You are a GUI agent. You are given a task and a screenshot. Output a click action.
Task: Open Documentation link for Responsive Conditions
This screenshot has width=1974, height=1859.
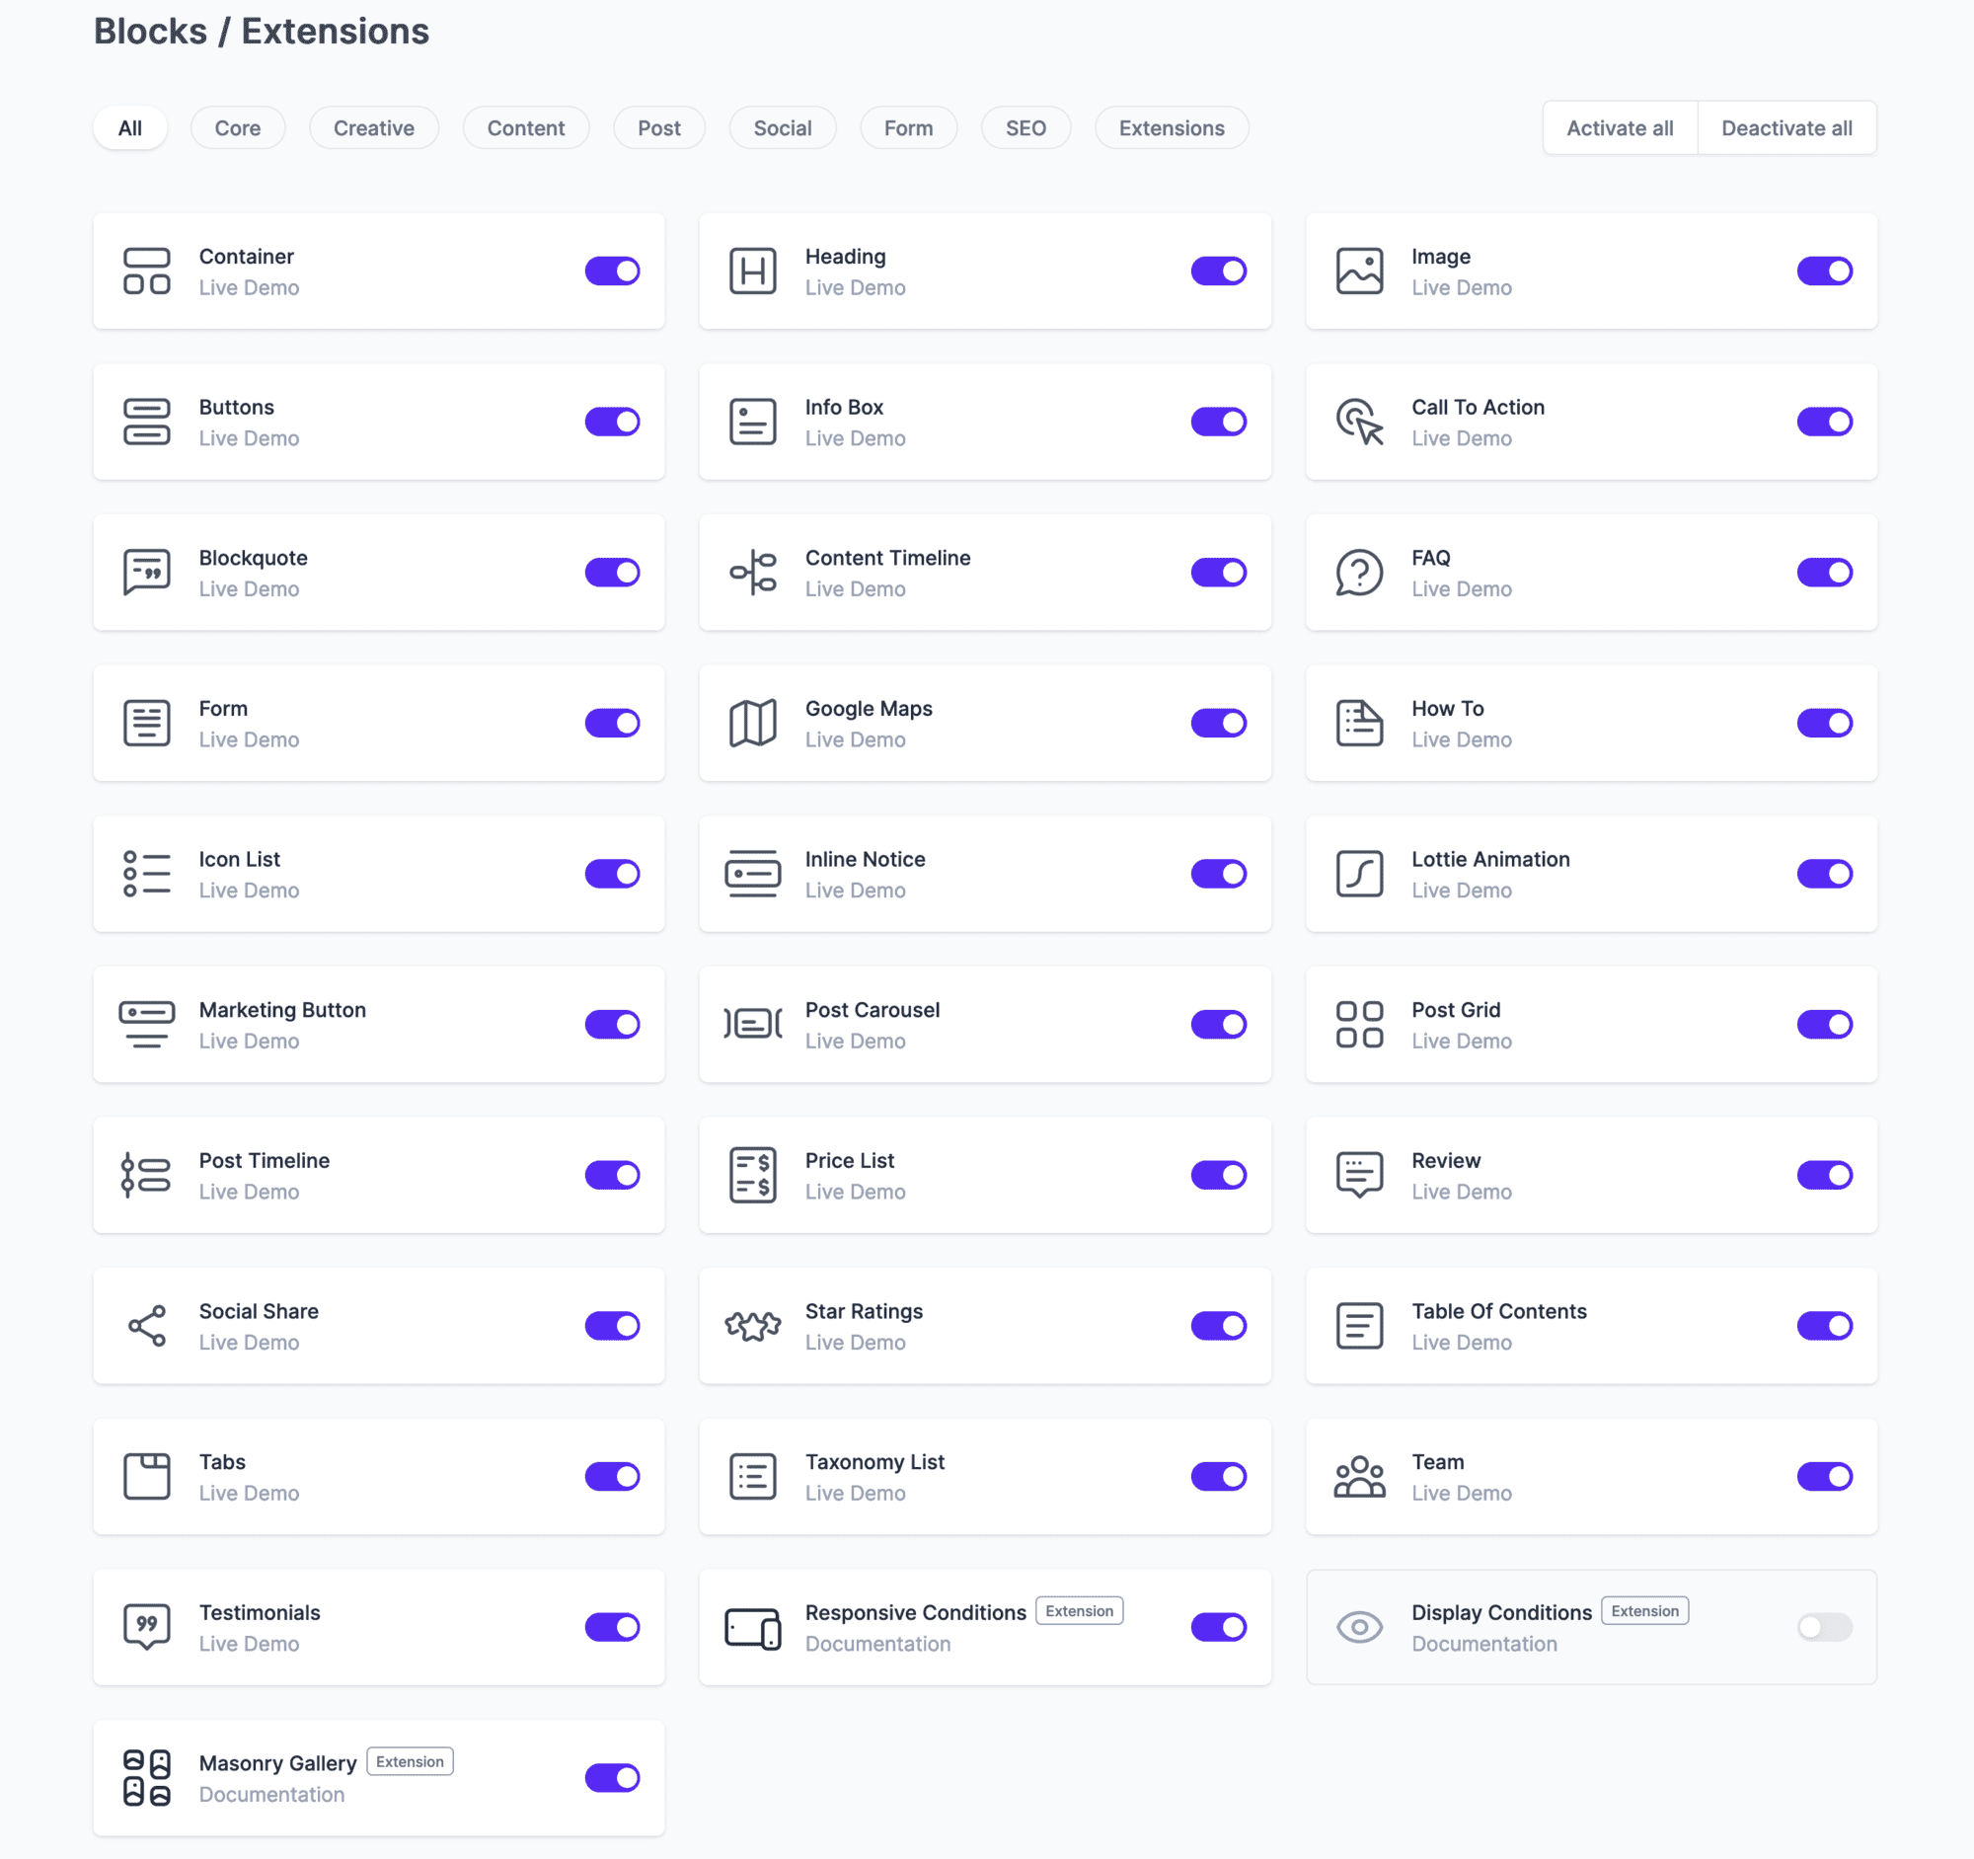click(x=877, y=1644)
